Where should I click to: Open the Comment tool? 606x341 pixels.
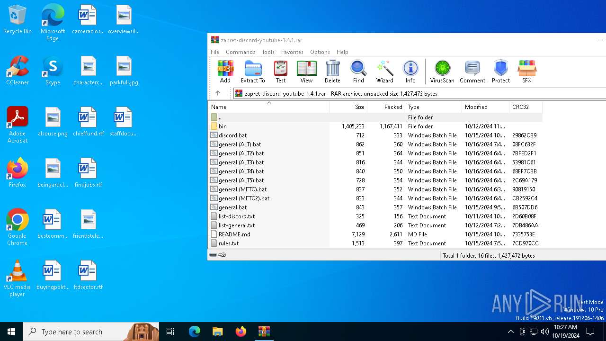pos(472,72)
